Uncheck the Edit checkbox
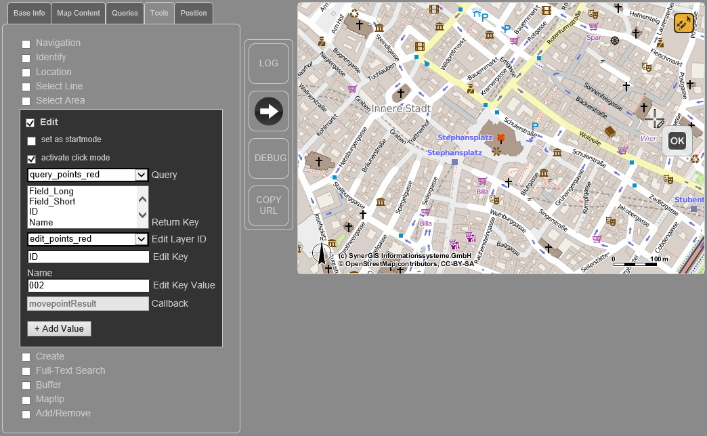This screenshot has width=707, height=436. pos(31,123)
